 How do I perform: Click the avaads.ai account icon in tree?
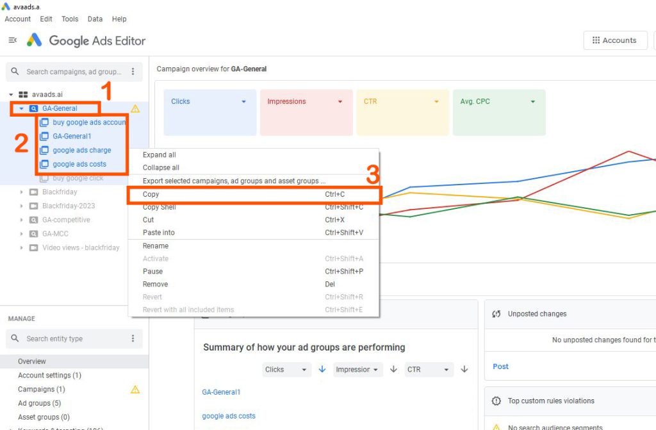[24, 95]
